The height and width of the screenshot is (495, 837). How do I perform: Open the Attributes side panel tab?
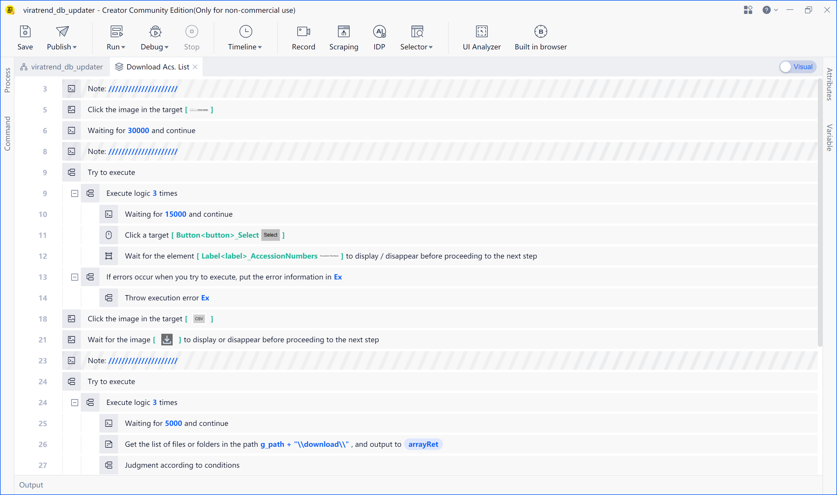click(829, 84)
